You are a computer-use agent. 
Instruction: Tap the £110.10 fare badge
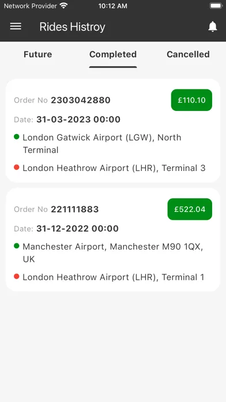coord(191,100)
